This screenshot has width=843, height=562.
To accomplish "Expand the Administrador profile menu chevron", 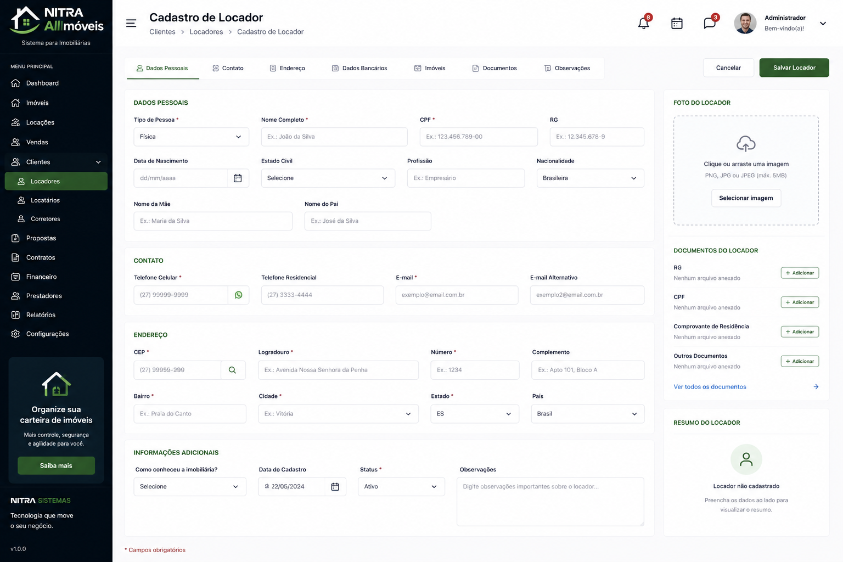I will [x=823, y=24].
